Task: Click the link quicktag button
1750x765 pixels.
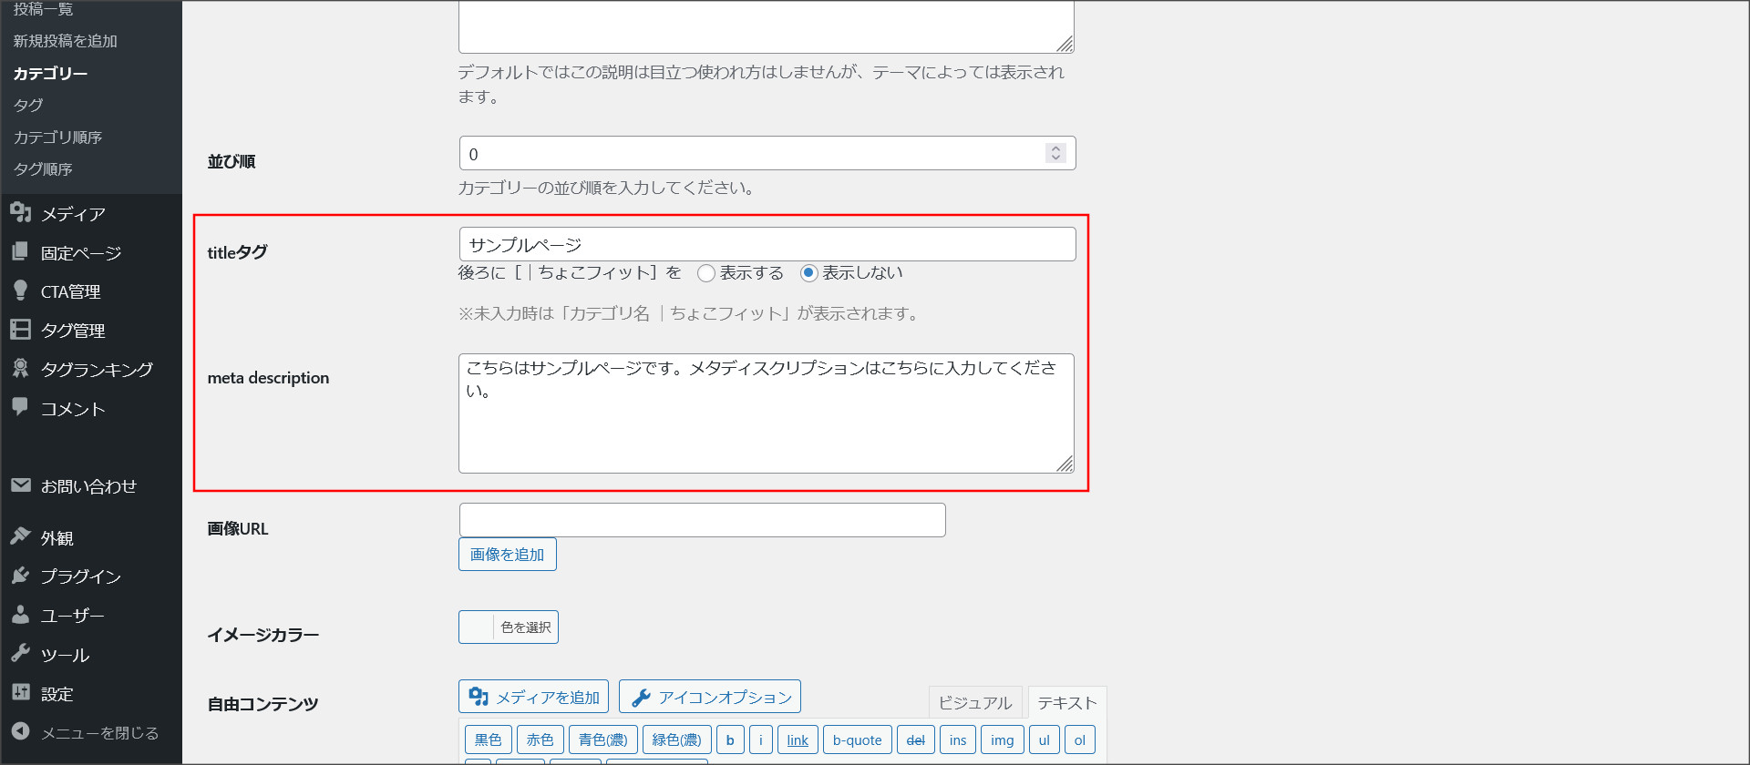Action: pyautogui.click(x=798, y=739)
